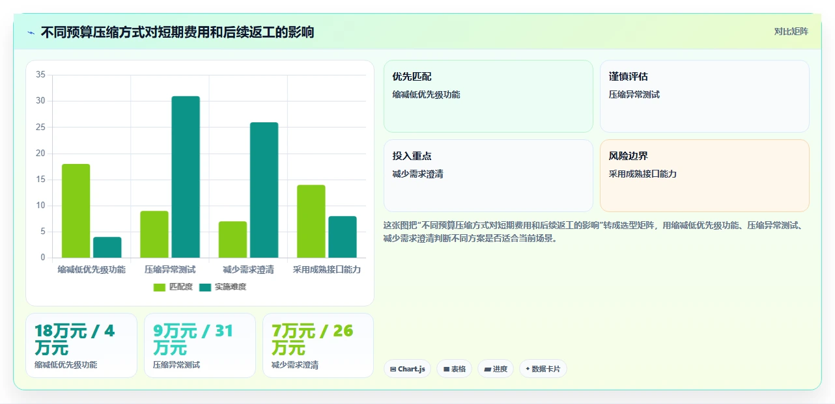Click the icon in the 表格 tag

tap(446, 369)
